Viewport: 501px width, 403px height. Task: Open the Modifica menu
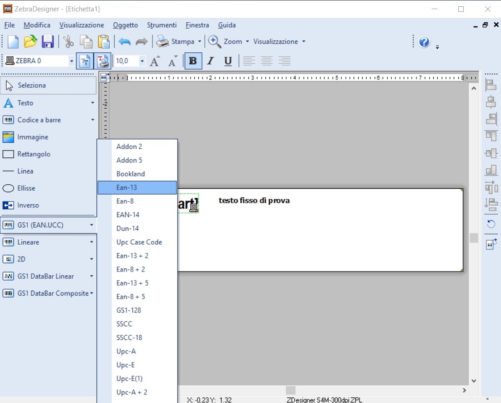37,25
